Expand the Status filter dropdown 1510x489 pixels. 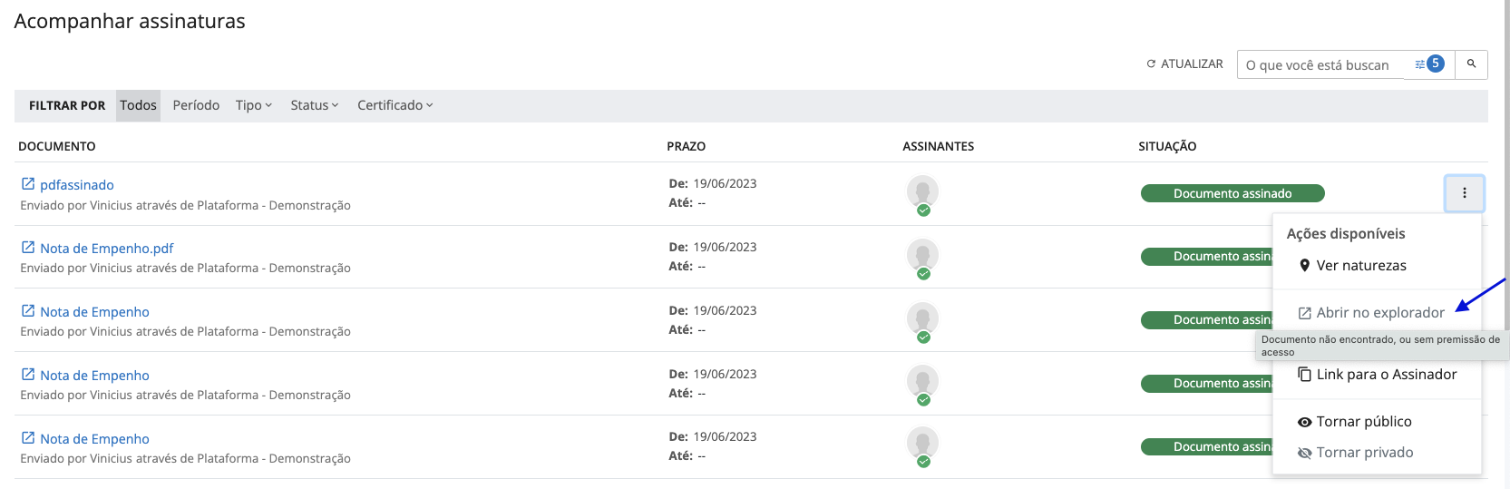coord(314,105)
